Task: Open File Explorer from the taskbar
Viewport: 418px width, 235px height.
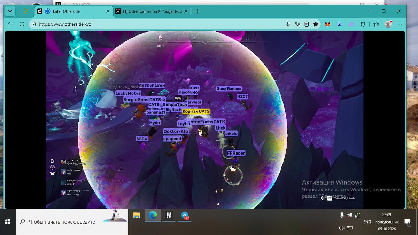Action: [x=137, y=215]
